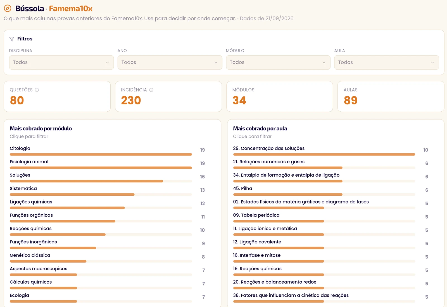447x307 pixels.
Task: Click the Genética clássica module bar
Action: [101, 262]
